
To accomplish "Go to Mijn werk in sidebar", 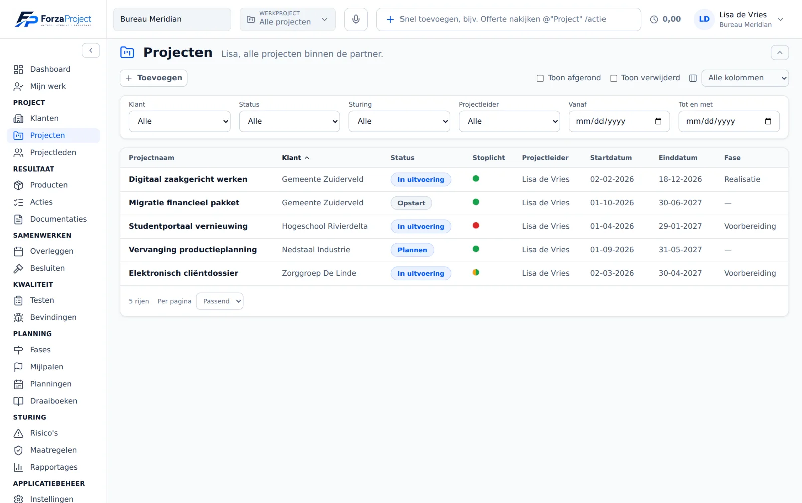I will (53, 86).
